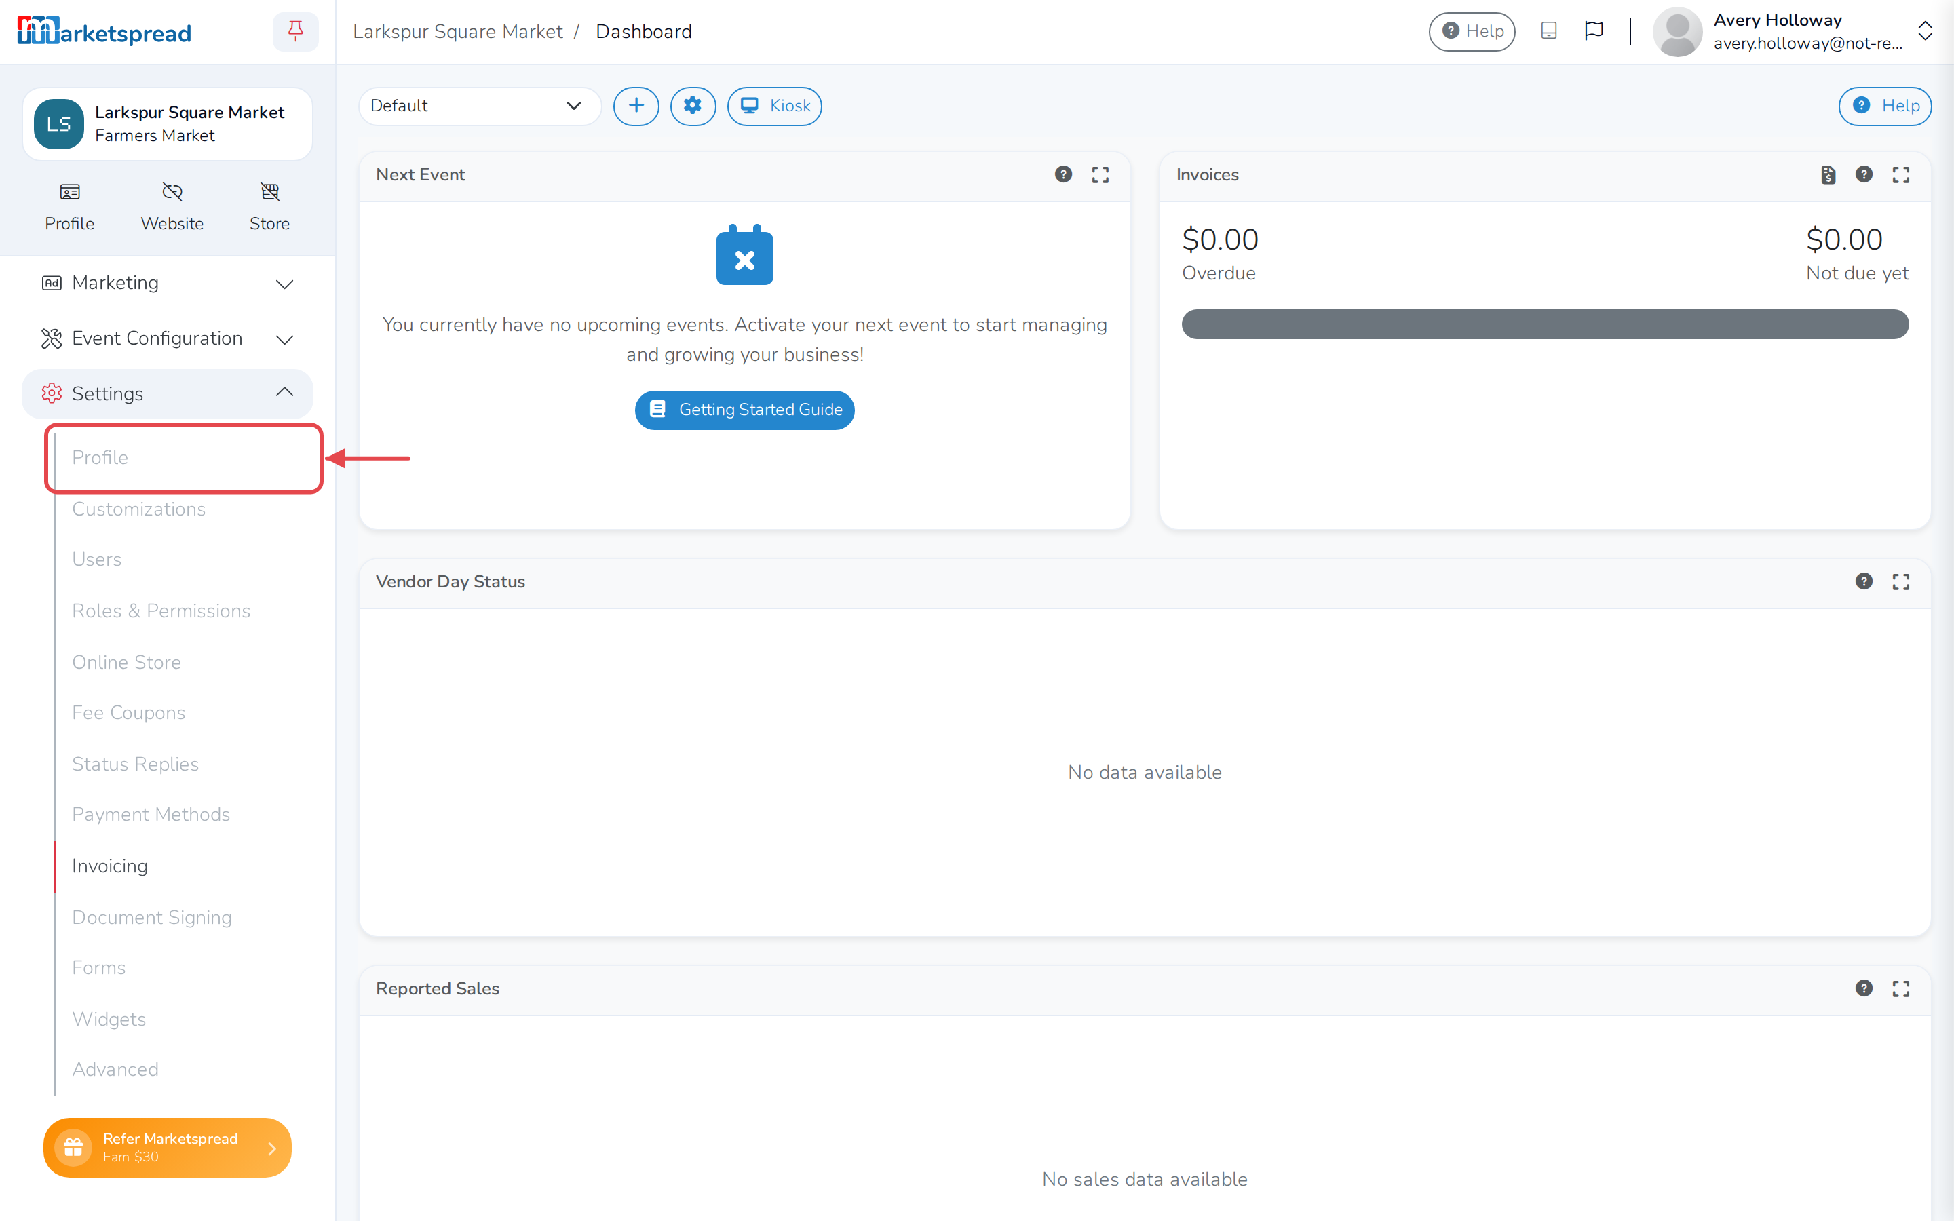Click the Refer Marketspread banner
Viewport: 1954px width, 1221px height.
(x=167, y=1148)
